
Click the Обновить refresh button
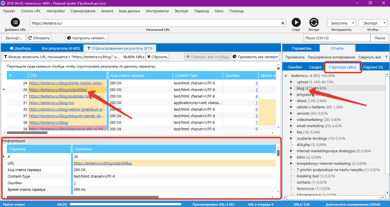39,38
